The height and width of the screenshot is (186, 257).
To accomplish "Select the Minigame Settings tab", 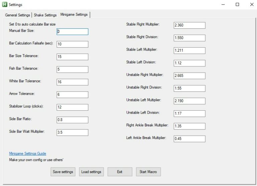I will tap(74, 15).
